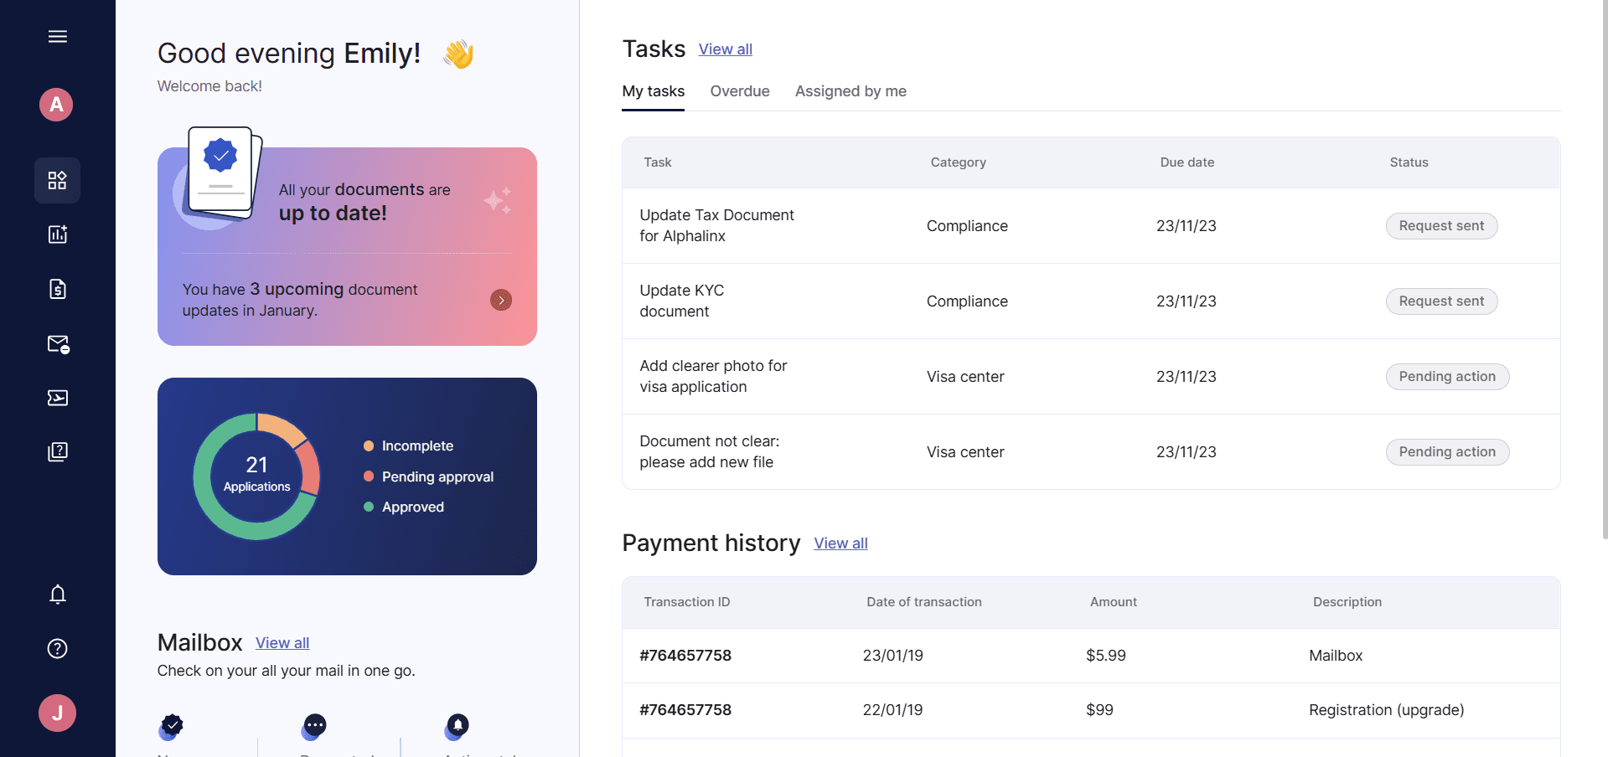Click transaction date 23/01/19

tap(892, 656)
